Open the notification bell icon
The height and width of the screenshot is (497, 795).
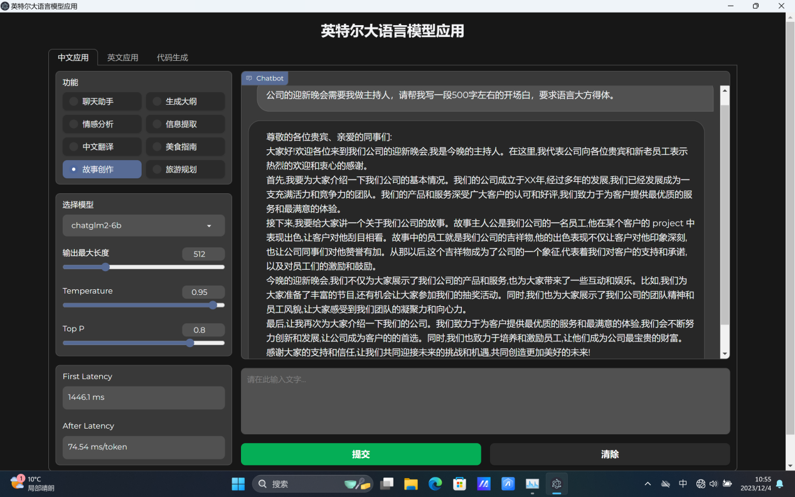click(x=780, y=484)
